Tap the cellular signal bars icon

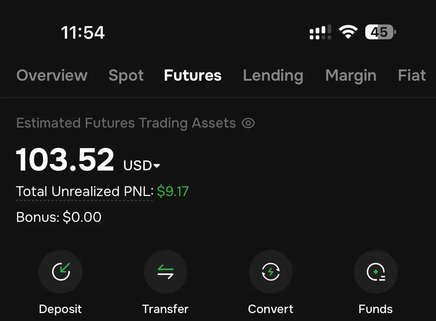[320, 32]
